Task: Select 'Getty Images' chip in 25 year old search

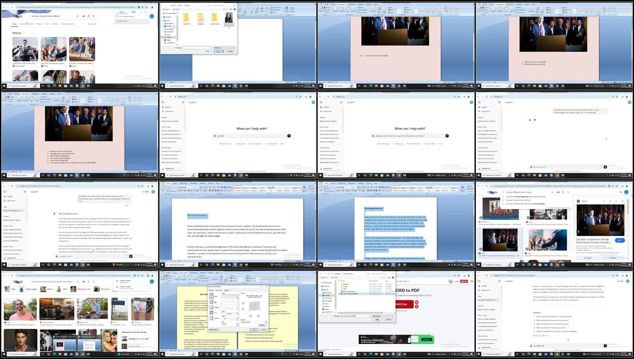Action: point(29,289)
